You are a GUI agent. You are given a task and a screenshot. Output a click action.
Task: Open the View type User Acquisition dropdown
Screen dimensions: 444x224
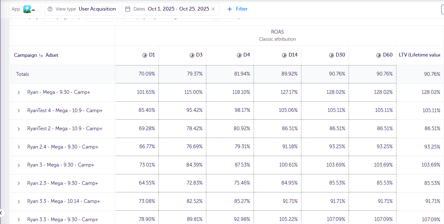97,9
